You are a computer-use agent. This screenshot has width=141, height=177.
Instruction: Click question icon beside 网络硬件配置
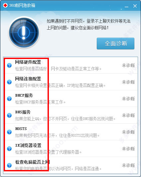(x=9, y=65)
